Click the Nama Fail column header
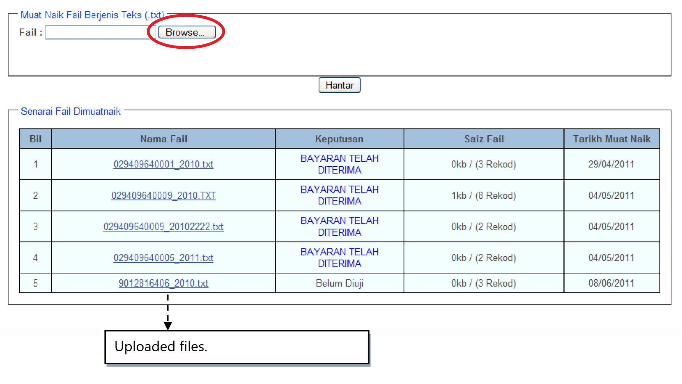Image resolution: width=682 pixels, height=384 pixels. click(163, 139)
